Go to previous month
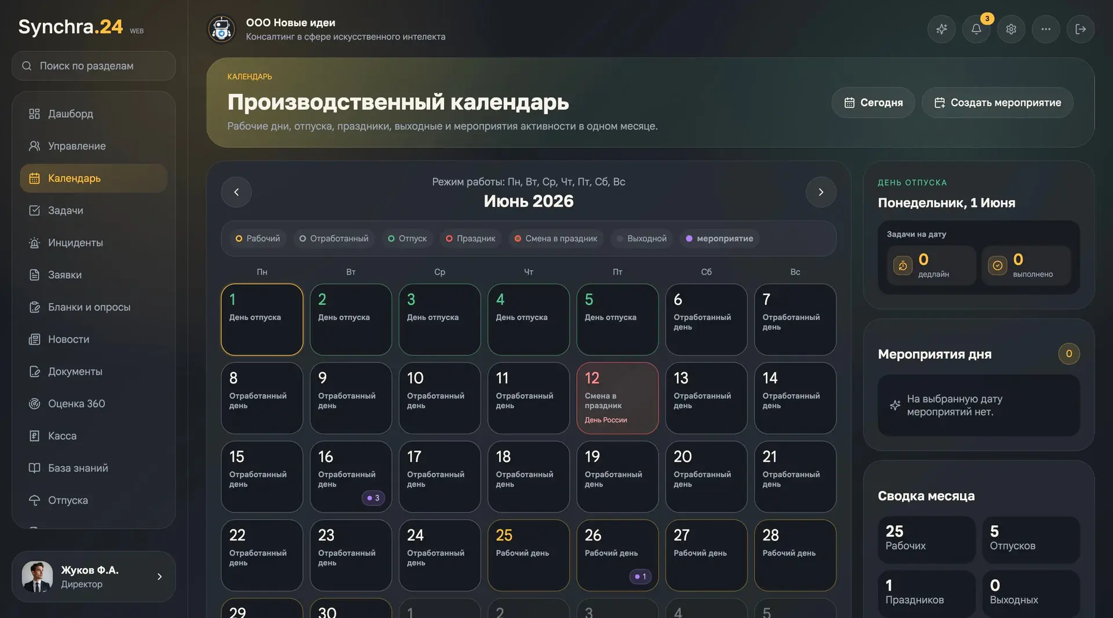Viewport: 1113px width, 618px height. coord(237,192)
